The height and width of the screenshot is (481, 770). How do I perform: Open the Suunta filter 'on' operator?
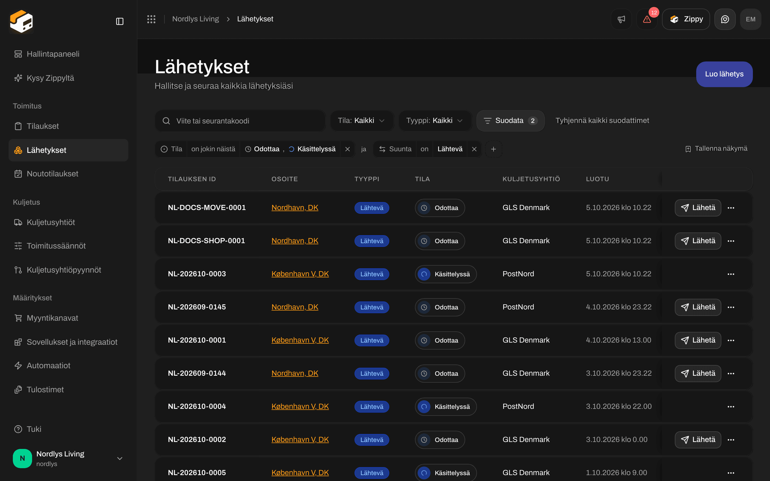click(425, 149)
